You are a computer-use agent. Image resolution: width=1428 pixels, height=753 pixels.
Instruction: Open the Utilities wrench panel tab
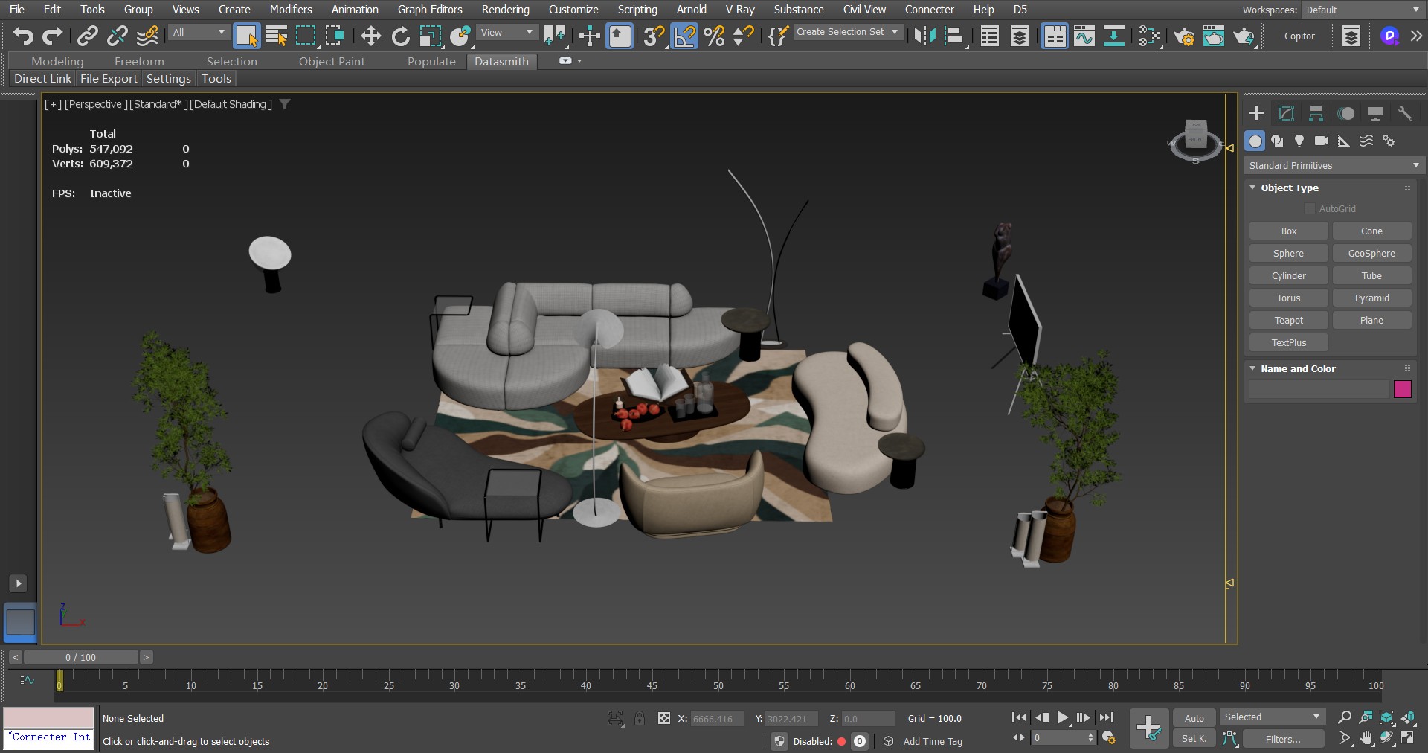[1405, 113]
